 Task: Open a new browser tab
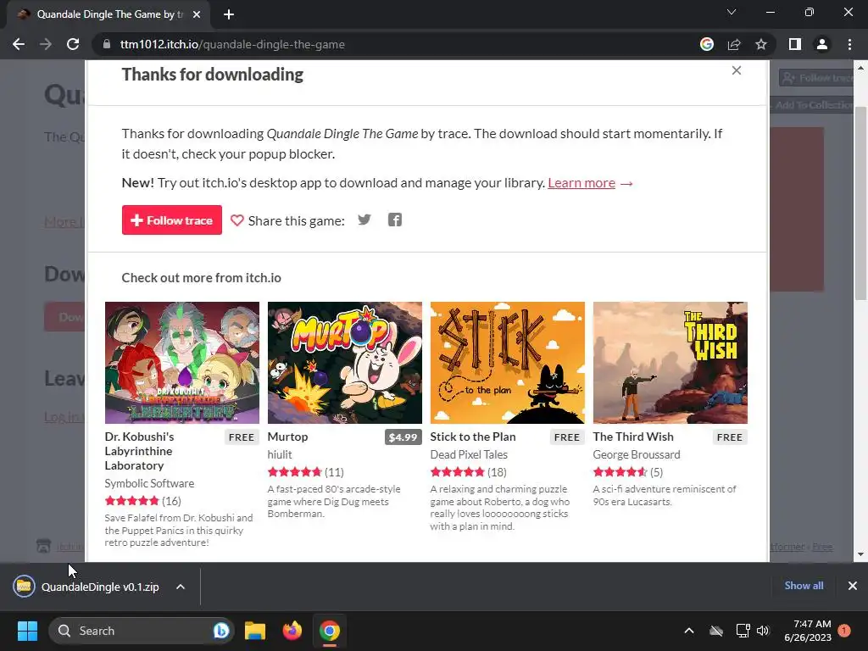click(x=229, y=14)
